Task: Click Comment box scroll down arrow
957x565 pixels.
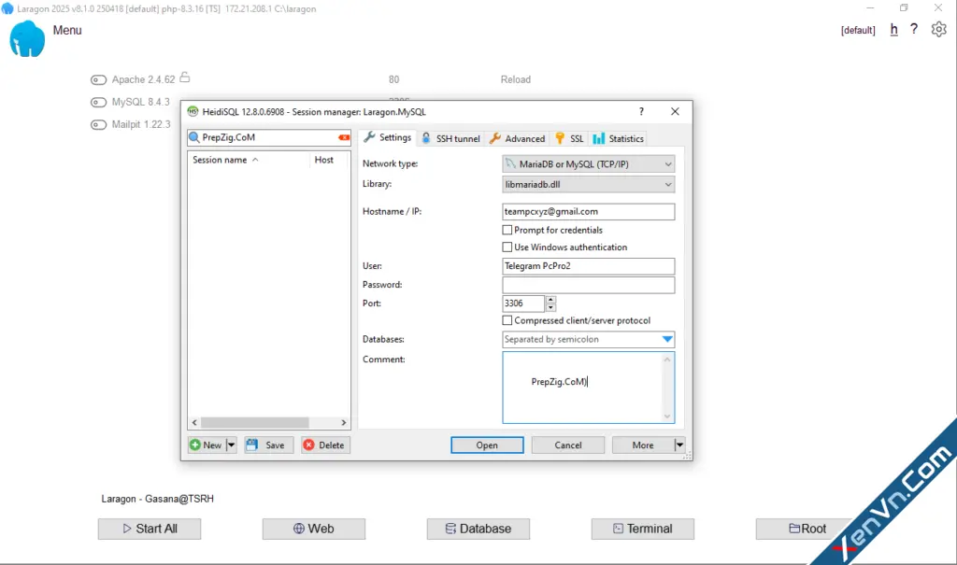Action: 667,417
